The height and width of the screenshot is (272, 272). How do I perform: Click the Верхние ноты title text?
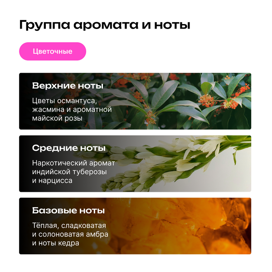(68, 86)
